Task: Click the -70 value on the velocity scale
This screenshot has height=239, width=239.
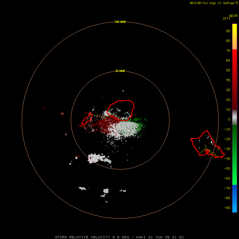Action: click(227, 188)
